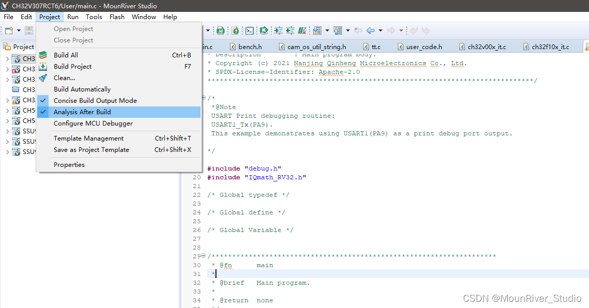This screenshot has height=308, width=589.
Task: Open the Help menu
Action: coord(170,17)
